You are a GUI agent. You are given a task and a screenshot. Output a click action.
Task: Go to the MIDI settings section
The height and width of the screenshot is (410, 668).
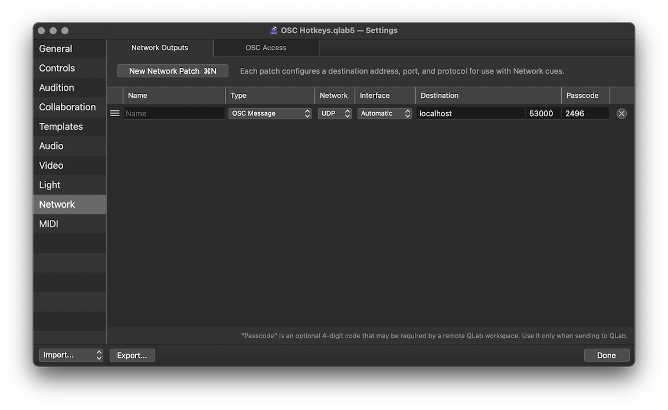tap(49, 224)
